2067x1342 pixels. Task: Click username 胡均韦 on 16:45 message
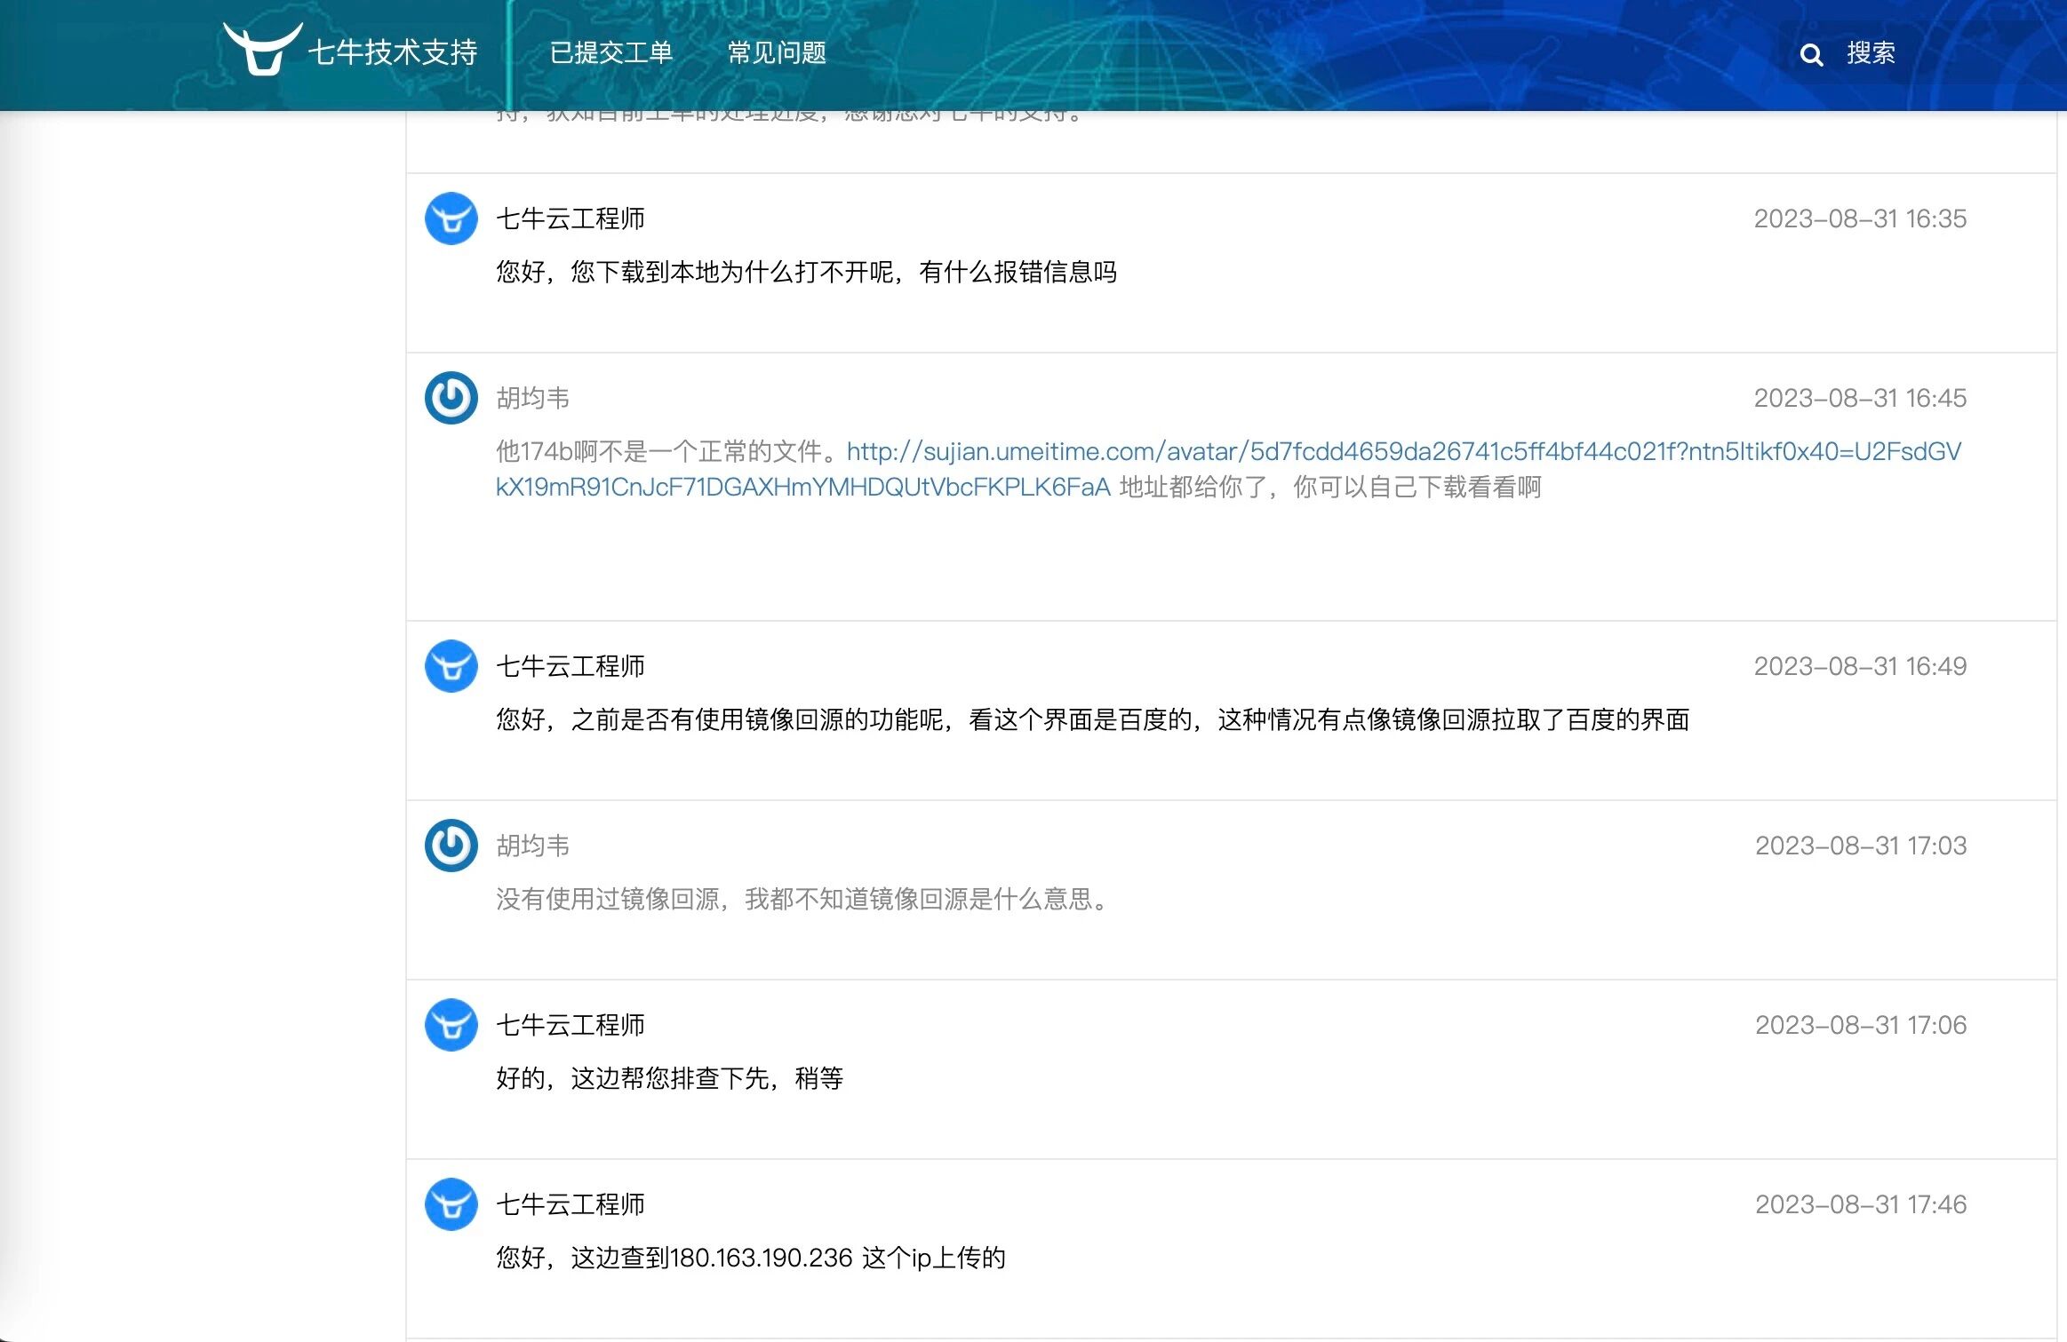click(x=532, y=398)
